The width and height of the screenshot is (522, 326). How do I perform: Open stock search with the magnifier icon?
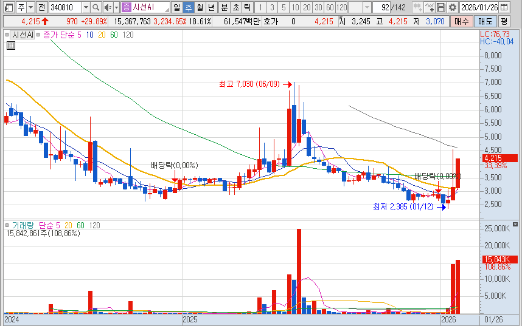click(96, 7)
